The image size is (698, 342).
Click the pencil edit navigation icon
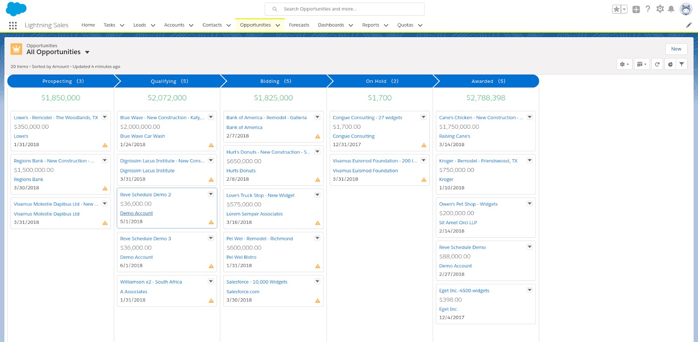pos(689,25)
